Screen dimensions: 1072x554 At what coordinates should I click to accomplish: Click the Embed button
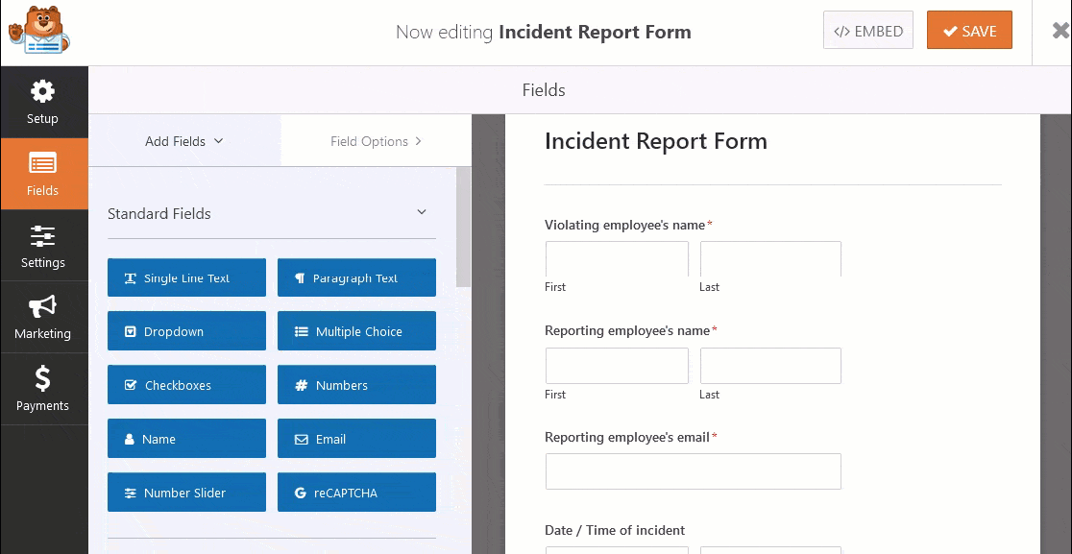(867, 31)
